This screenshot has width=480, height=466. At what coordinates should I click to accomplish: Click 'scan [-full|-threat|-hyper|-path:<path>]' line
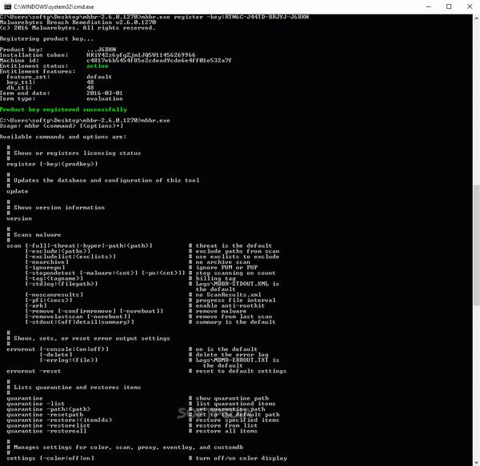79,246
